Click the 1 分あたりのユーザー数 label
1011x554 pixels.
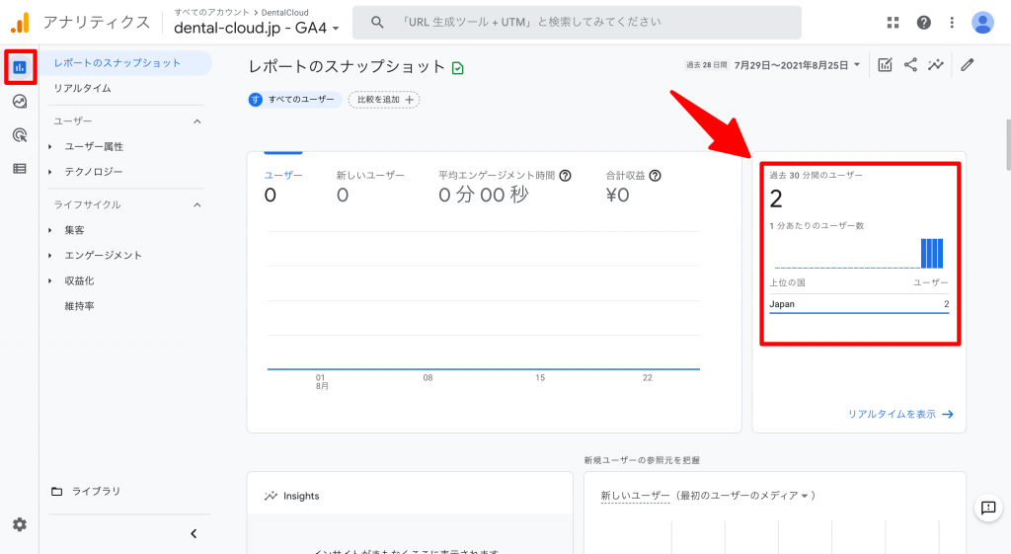pos(817,226)
